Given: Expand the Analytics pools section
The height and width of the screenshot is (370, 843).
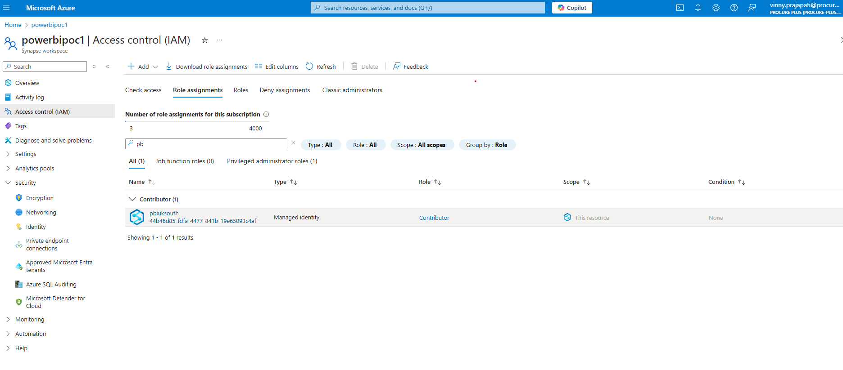Looking at the screenshot, I should [34, 168].
